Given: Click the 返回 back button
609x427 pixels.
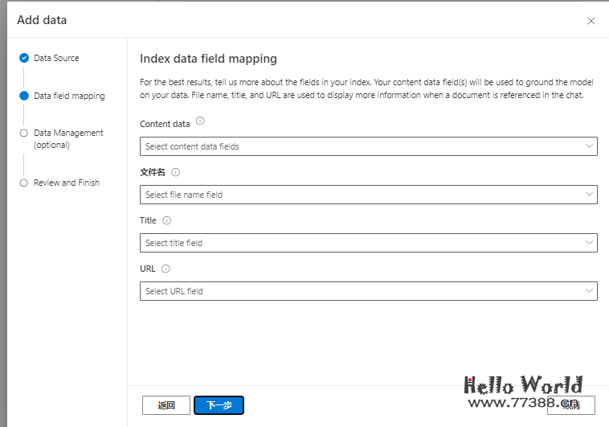Looking at the screenshot, I should tap(166, 405).
